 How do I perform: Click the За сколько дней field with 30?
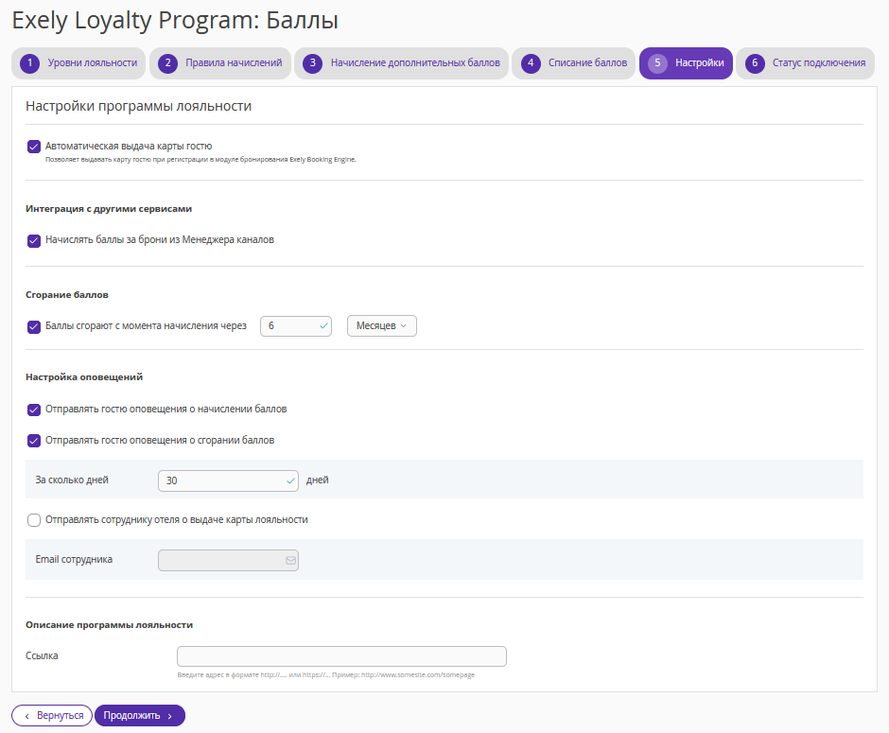tap(228, 480)
